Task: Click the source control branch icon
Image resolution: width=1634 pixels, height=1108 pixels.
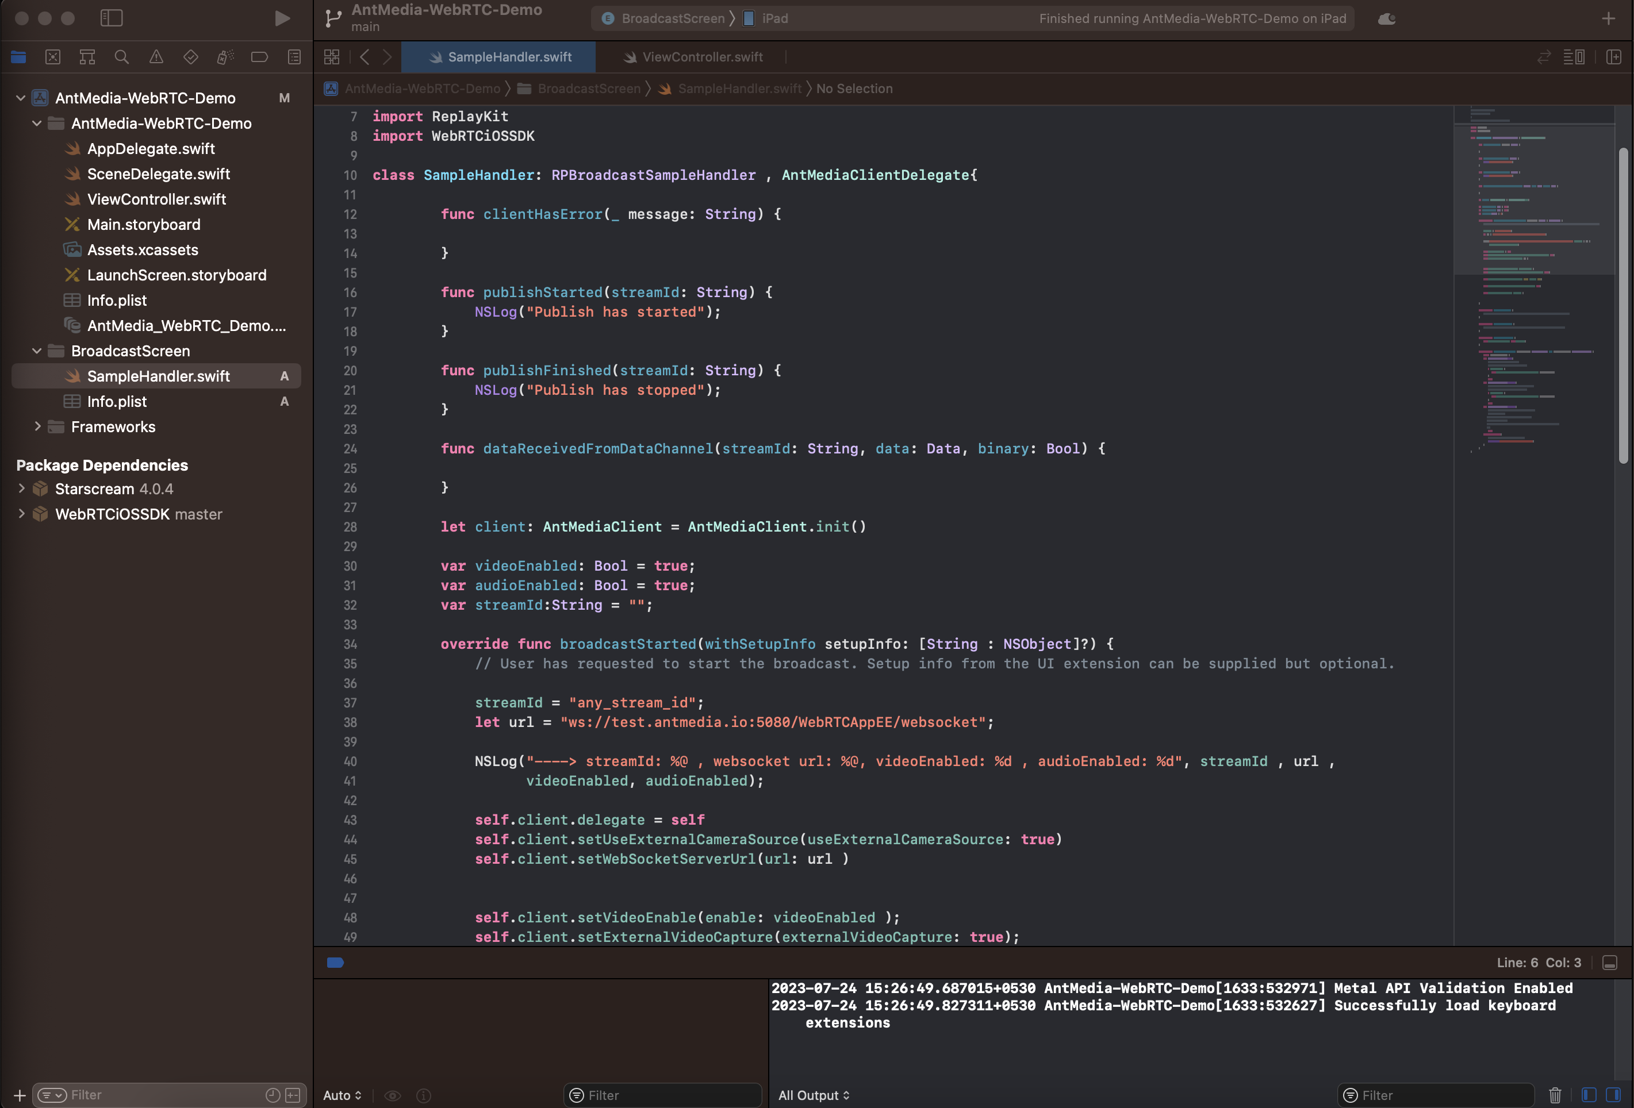Action: point(333,18)
